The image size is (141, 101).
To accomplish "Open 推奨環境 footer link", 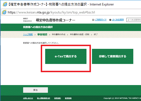I will coord(68,98).
